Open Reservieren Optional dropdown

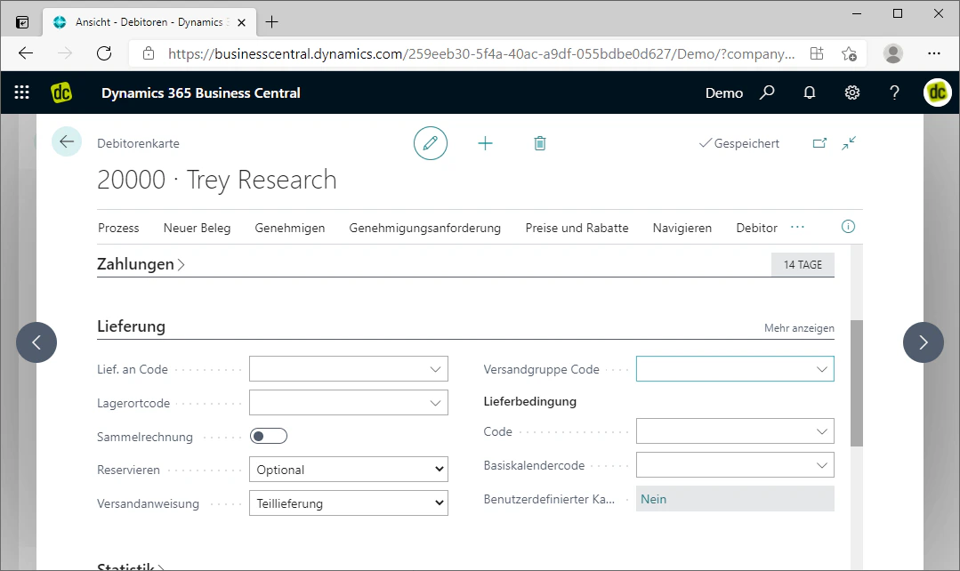coord(349,470)
